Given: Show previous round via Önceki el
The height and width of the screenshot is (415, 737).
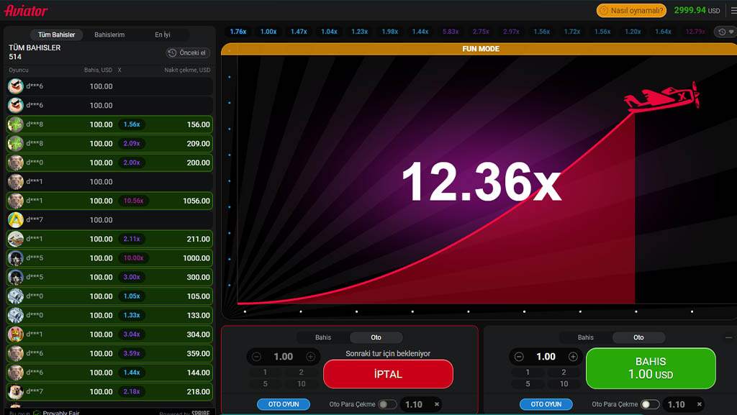Looking at the screenshot, I should pos(187,53).
